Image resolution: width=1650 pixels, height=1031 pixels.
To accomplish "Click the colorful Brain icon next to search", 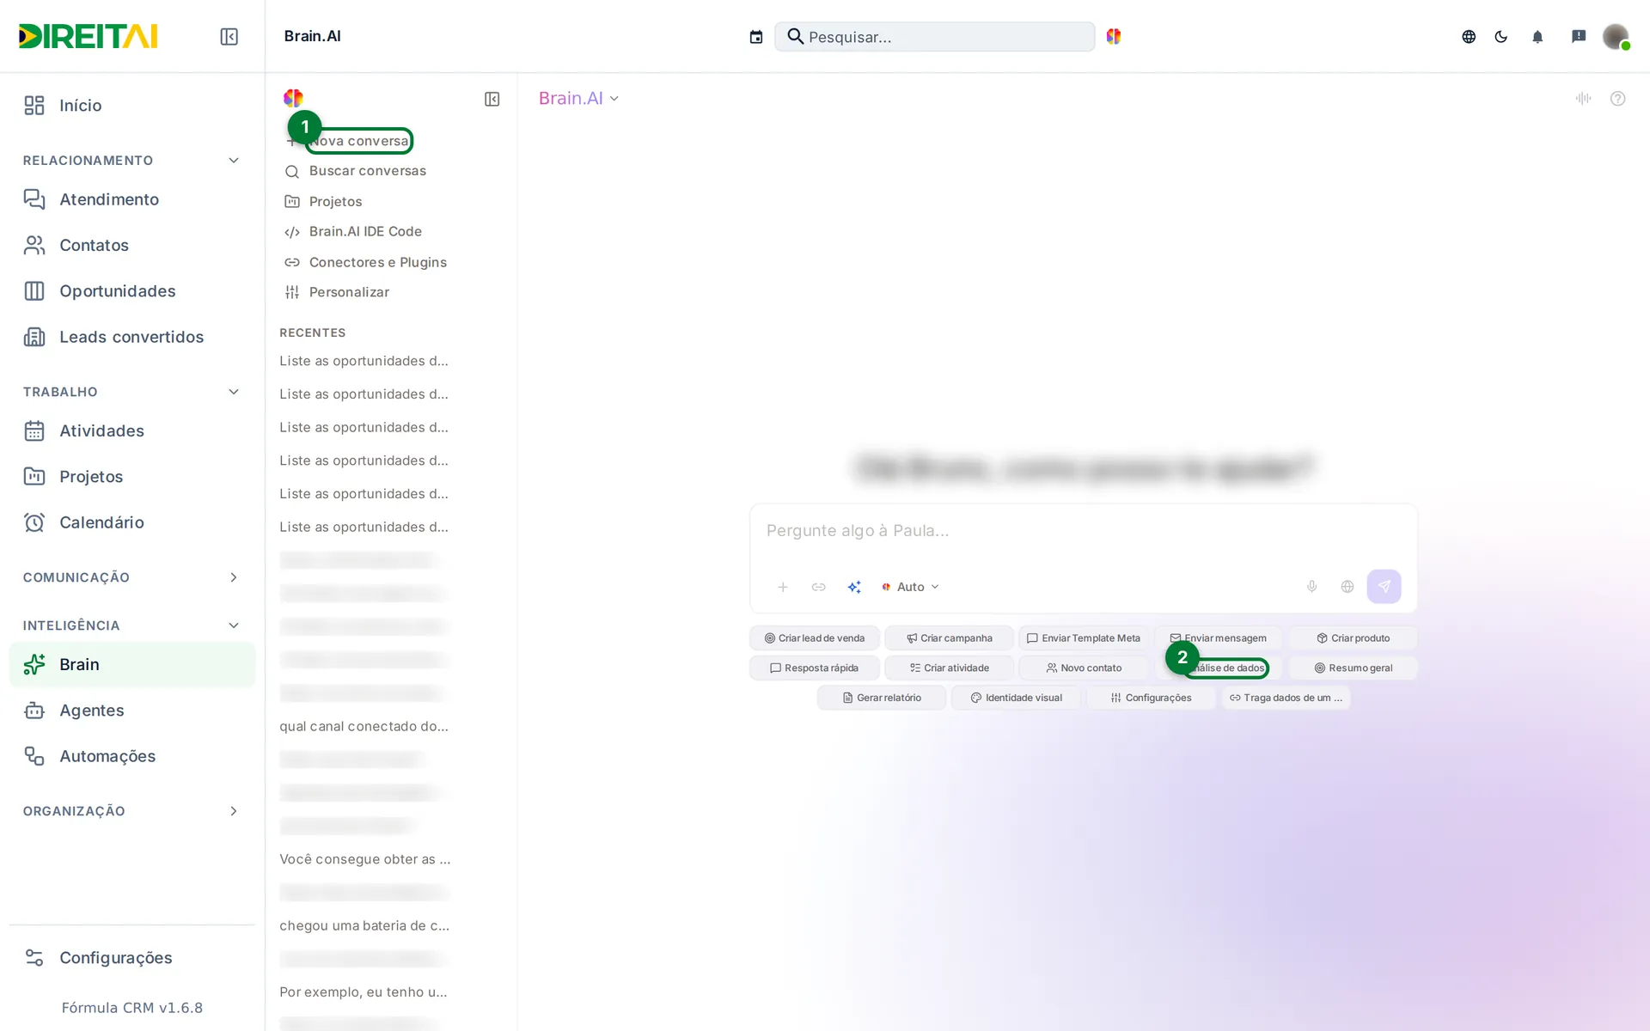I will point(1114,36).
